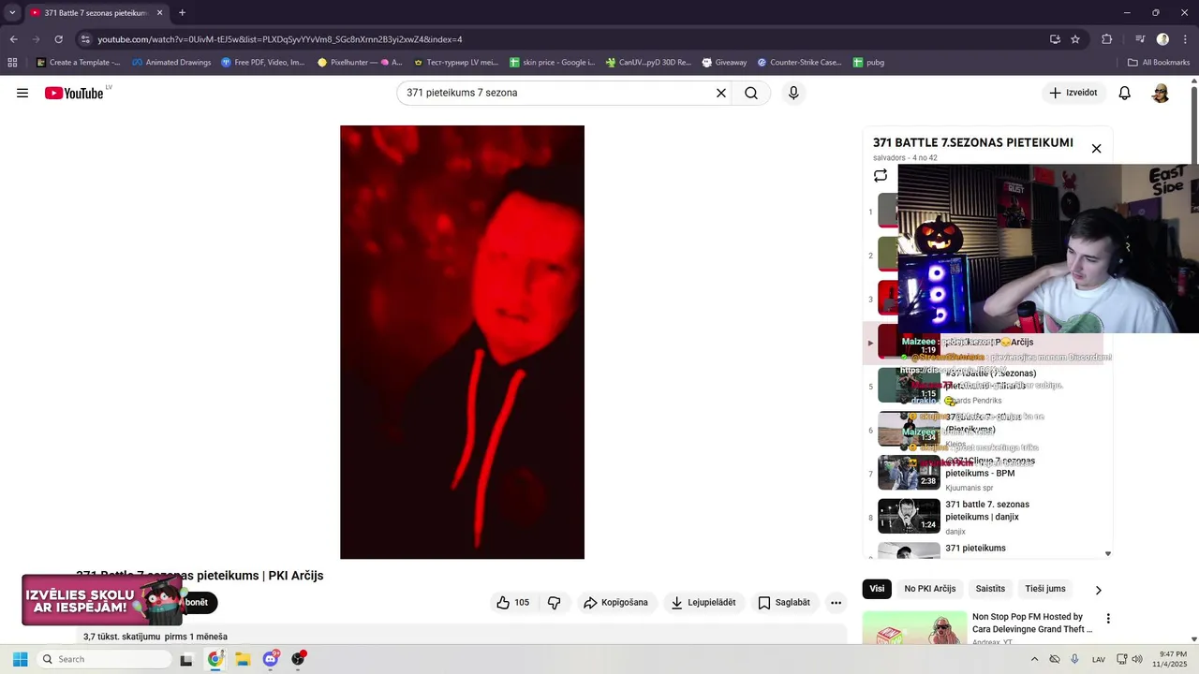1199x674 pixels.
Task: Open the Izveidot create button
Action: click(x=1073, y=93)
